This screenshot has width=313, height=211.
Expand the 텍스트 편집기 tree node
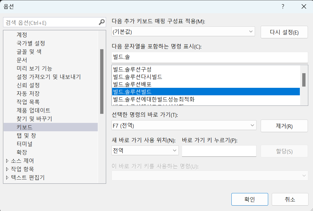(x=7, y=177)
